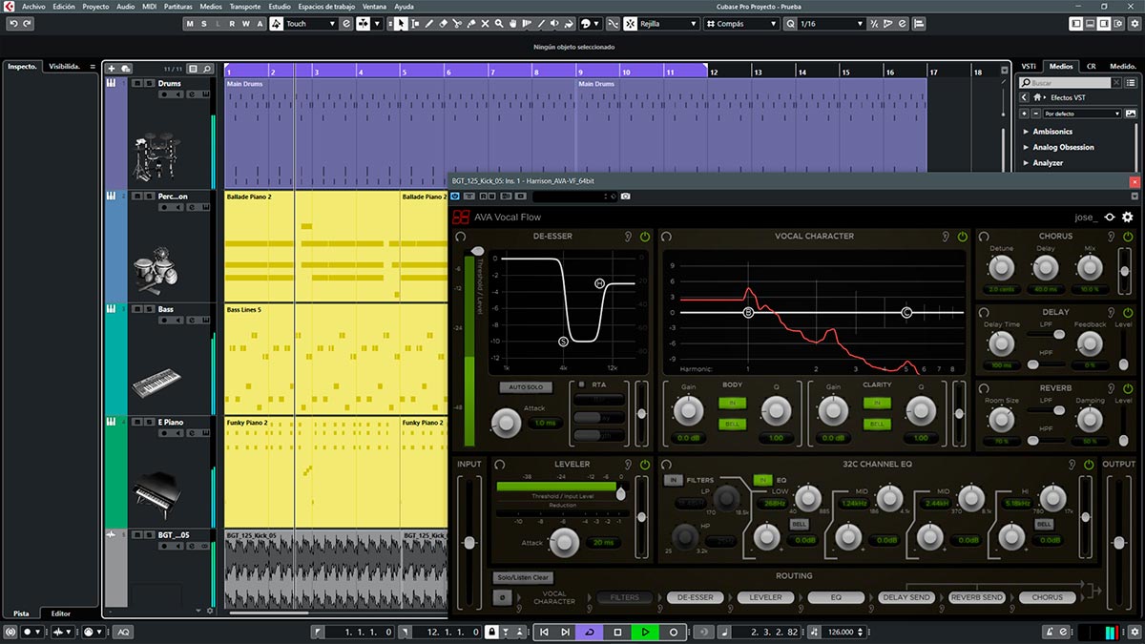Toggle the metronome click icon
Image resolution: width=1145 pixels, height=644 pixels.
click(1049, 632)
